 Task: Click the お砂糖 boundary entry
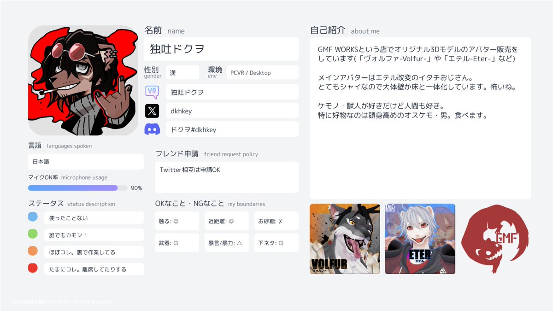276,221
